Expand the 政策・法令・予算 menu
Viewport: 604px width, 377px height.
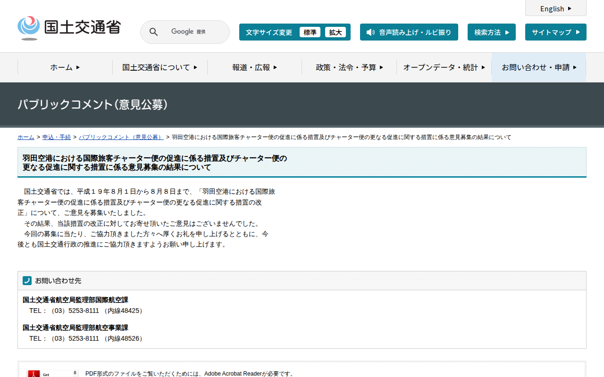[x=349, y=67]
